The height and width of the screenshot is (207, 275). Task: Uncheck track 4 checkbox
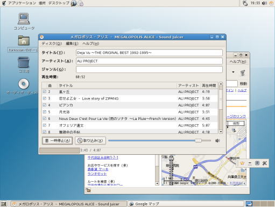(45, 105)
